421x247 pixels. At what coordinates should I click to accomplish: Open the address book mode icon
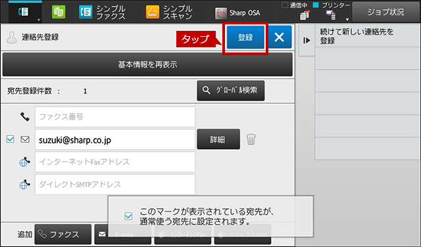coord(24,12)
